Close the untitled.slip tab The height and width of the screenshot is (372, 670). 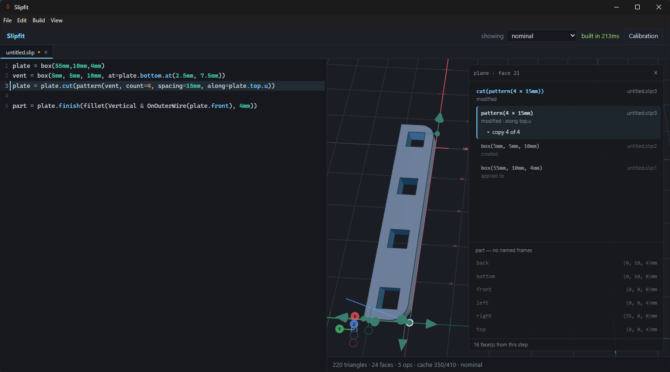(x=46, y=53)
